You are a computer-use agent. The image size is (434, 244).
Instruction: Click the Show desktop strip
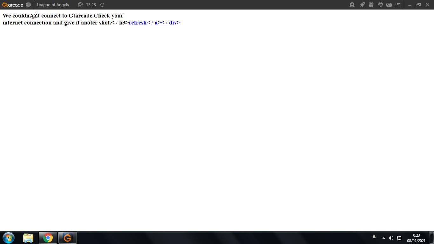432,238
